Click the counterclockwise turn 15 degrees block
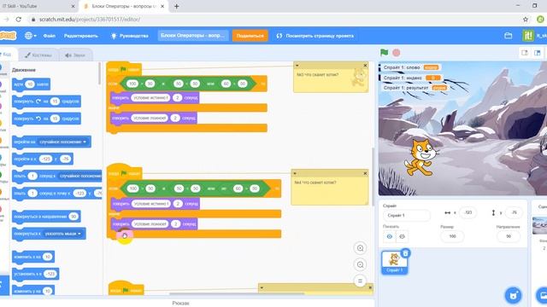The height and width of the screenshot is (307, 547). pyautogui.click(x=46, y=119)
